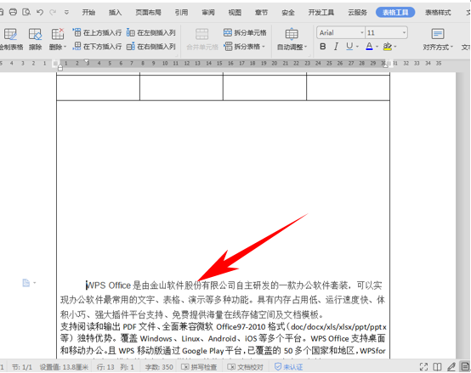This screenshot has width=471, height=373.
Task: Insert a row above with 在上方插入行
Action: coord(97,32)
